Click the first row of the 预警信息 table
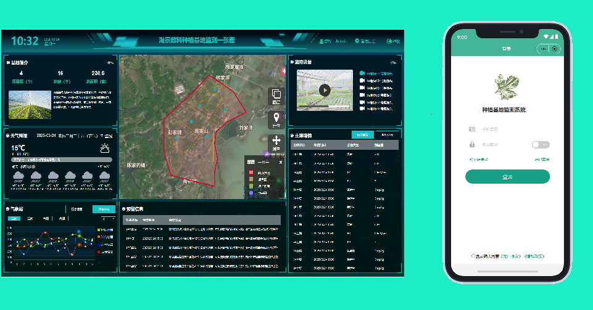Image resolution: width=593 pixels, height=310 pixels. (x=202, y=229)
